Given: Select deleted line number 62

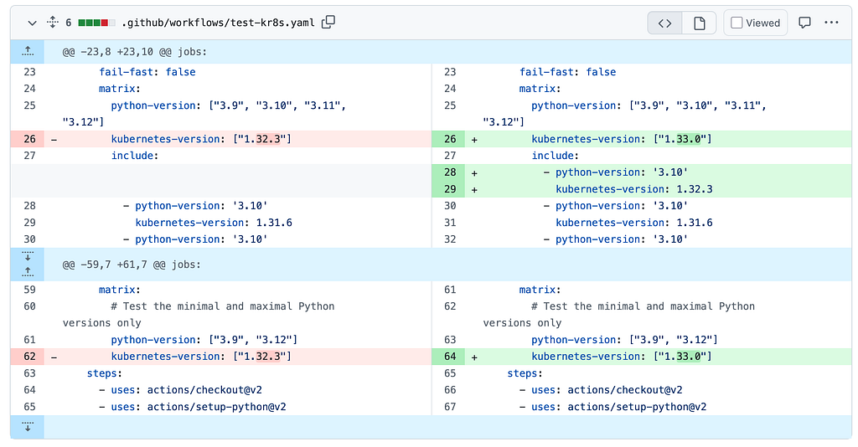Looking at the screenshot, I should click(29, 357).
